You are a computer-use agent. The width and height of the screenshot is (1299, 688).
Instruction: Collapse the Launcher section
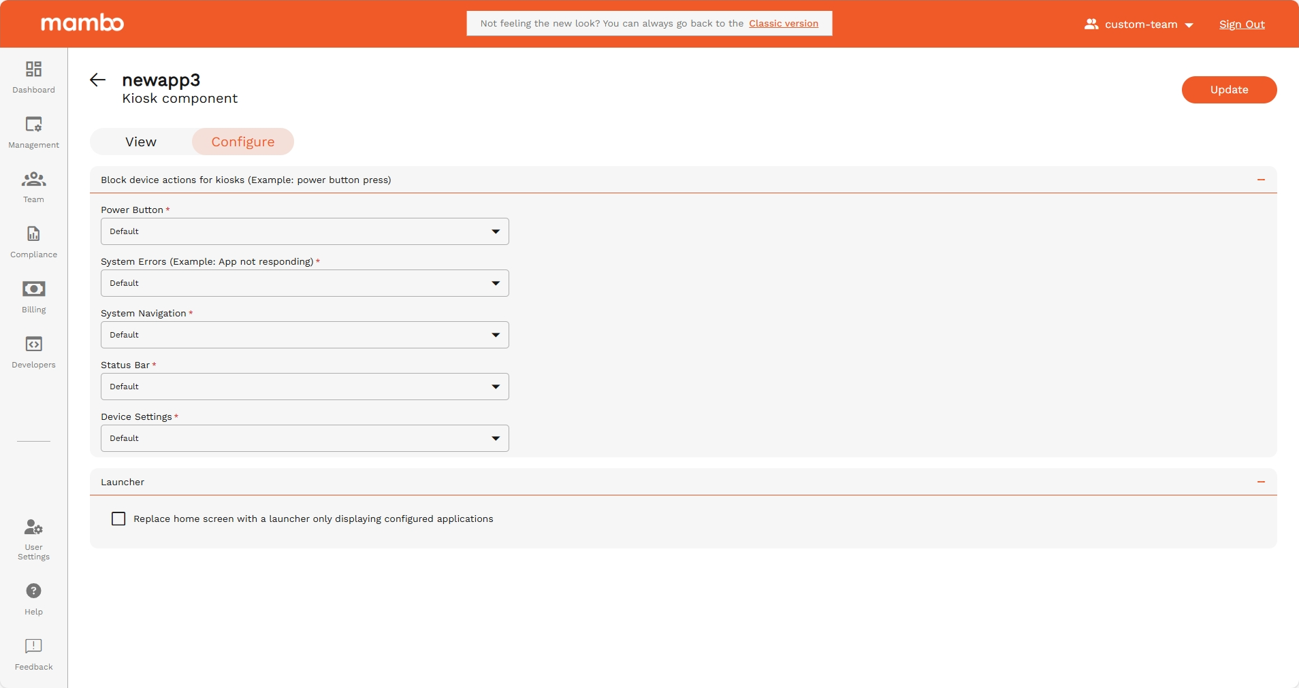(x=1261, y=482)
